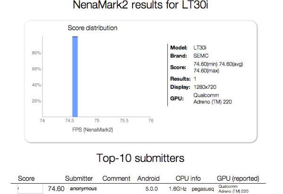Viewport: 283px width, 194px height.
Task: Click the anonymous submitter name
Action: tap(83, 189)
